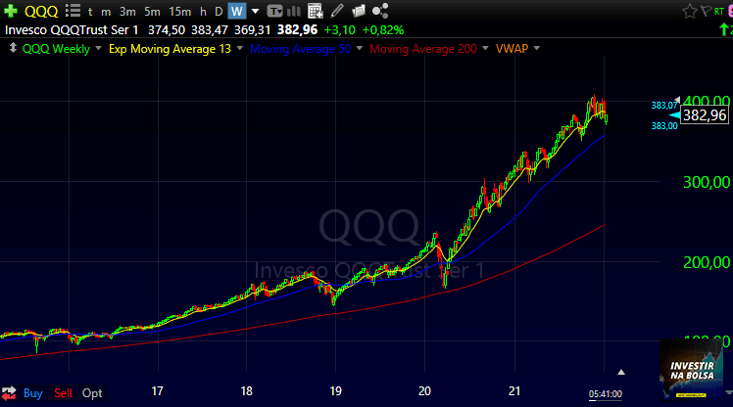
Task: Click the bar chart studies icon
Action: [x=294, y=11]
